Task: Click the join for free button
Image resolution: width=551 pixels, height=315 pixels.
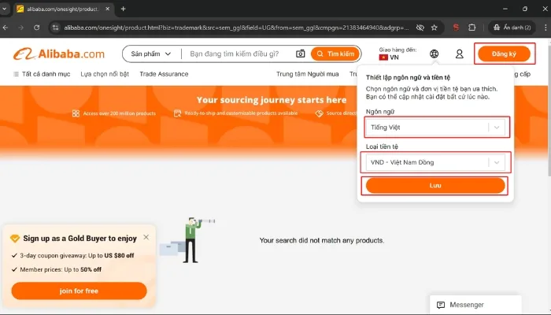Action: (x=79, y=291)
